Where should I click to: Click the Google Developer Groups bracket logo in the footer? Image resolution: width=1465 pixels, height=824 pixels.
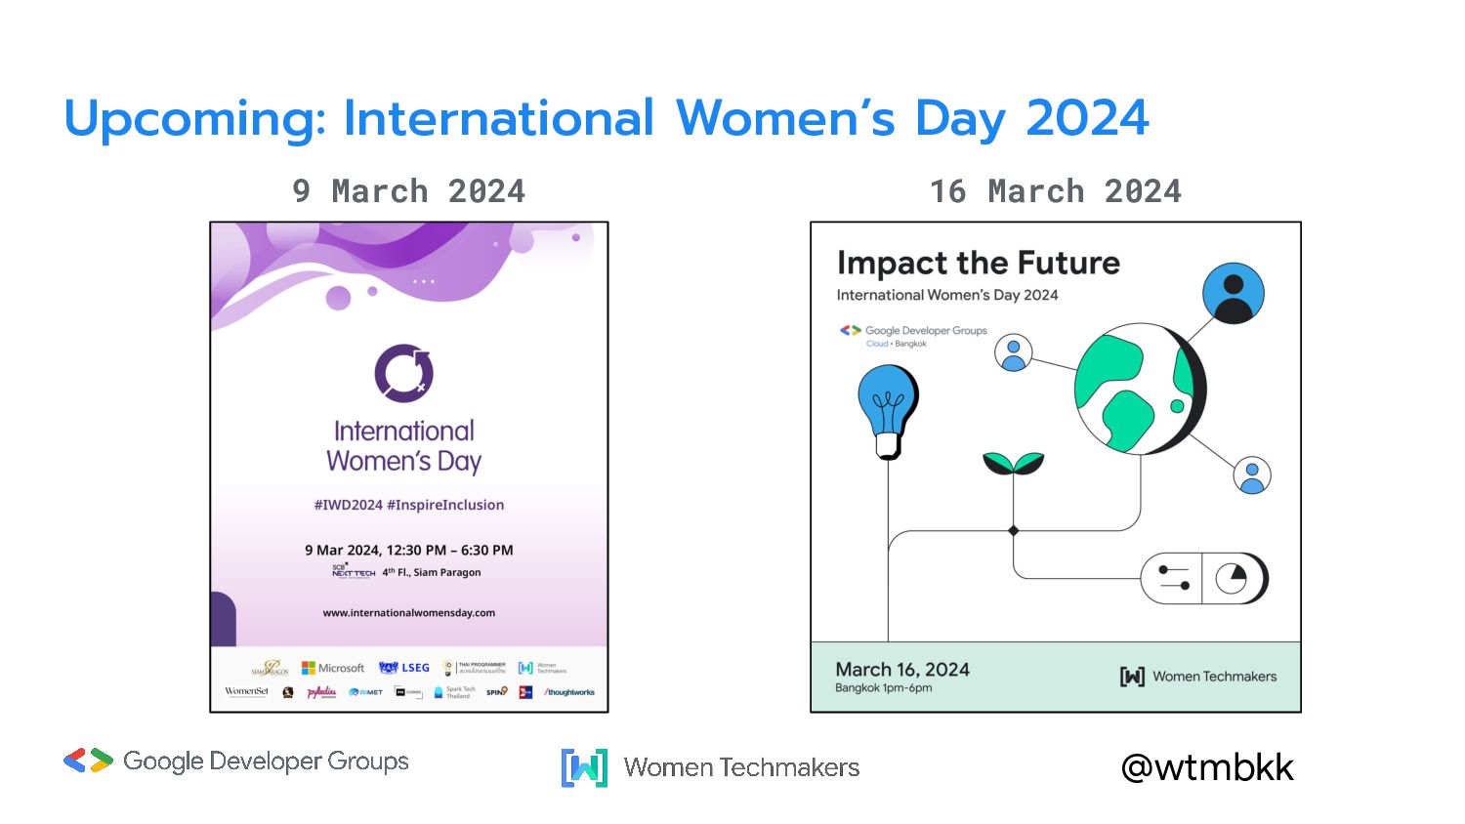88,761
